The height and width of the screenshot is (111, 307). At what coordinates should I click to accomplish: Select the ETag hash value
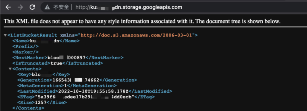coord(84,97)
